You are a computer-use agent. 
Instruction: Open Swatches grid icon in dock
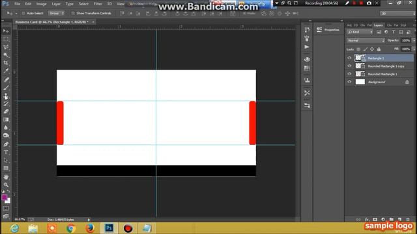[x=307, y=68]
